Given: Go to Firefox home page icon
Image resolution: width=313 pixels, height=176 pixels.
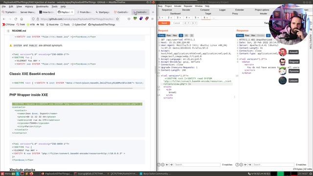Looking at the screenshot, I should (x=22, y=19).
